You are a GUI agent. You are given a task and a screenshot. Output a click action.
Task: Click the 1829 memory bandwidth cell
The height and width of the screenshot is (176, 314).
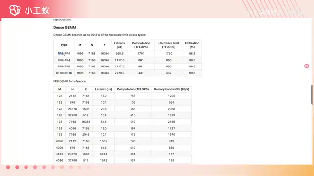[171, 115]
